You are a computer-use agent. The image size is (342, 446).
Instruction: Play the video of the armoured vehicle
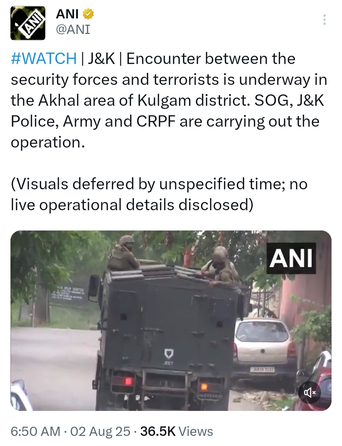click(171, 321)
